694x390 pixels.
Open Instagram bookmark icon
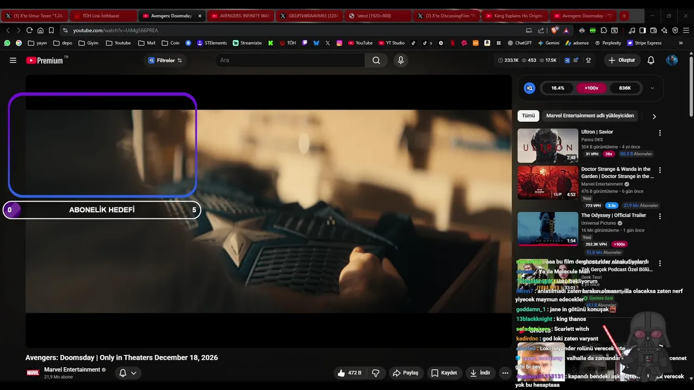(339, 43)
